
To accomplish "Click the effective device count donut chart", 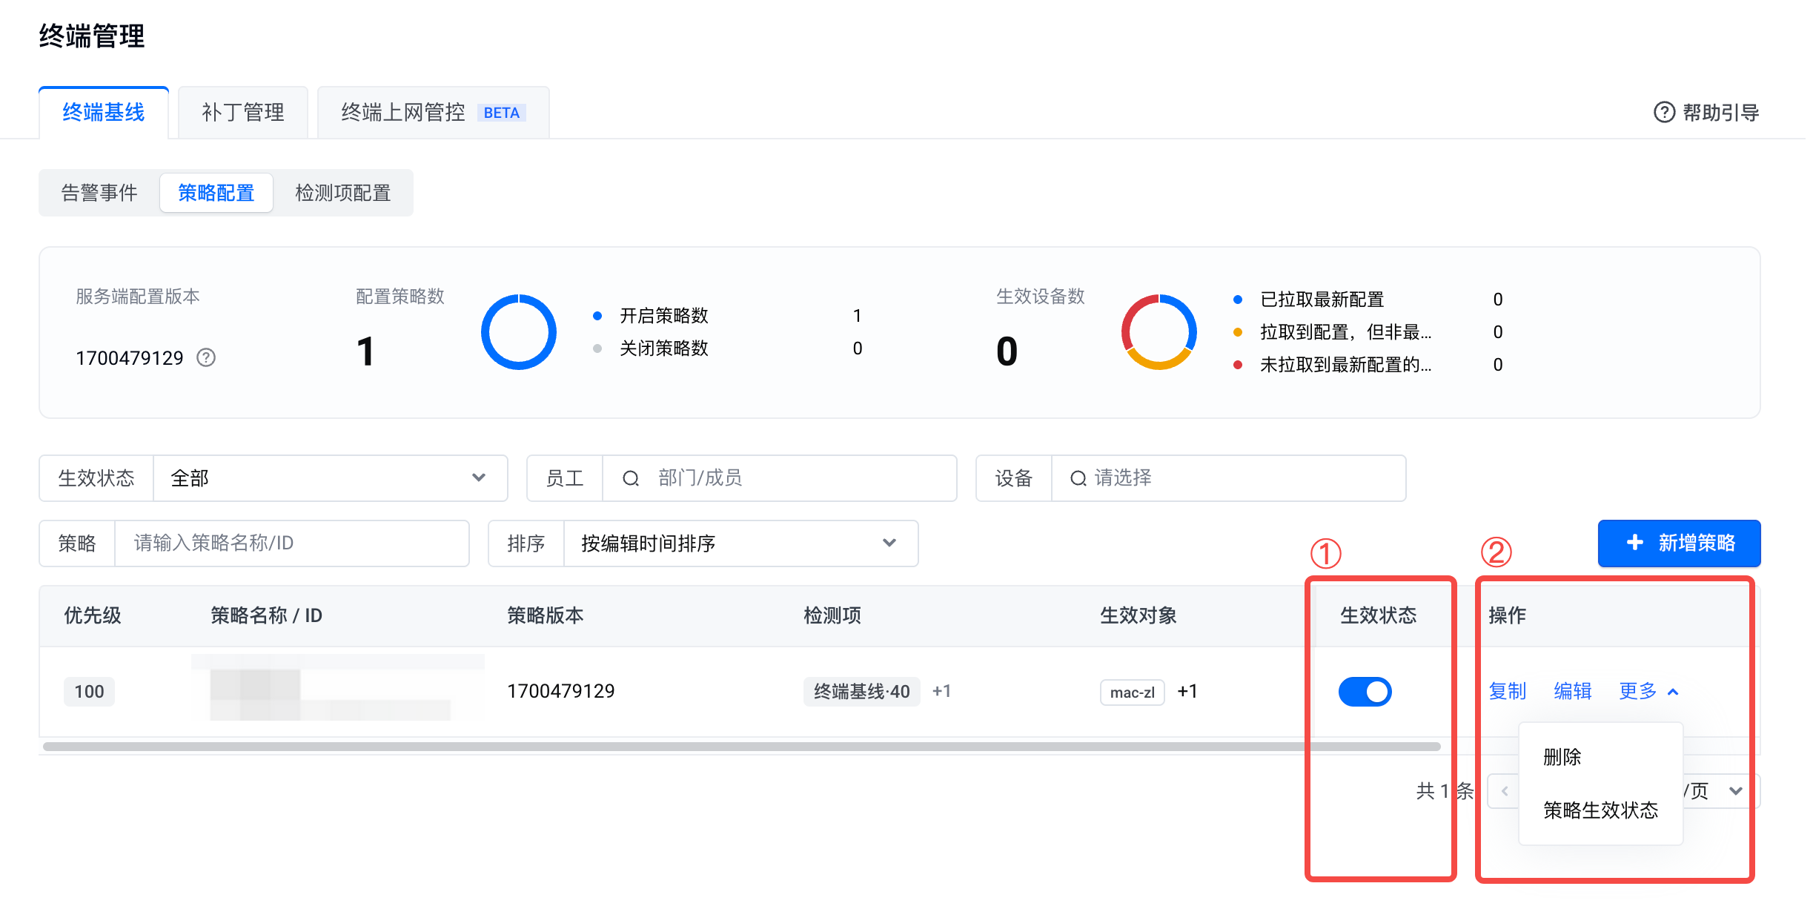I will coord(1159,332).
